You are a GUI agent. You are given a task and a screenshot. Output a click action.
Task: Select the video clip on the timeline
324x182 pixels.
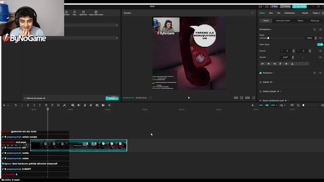point(79,145)
